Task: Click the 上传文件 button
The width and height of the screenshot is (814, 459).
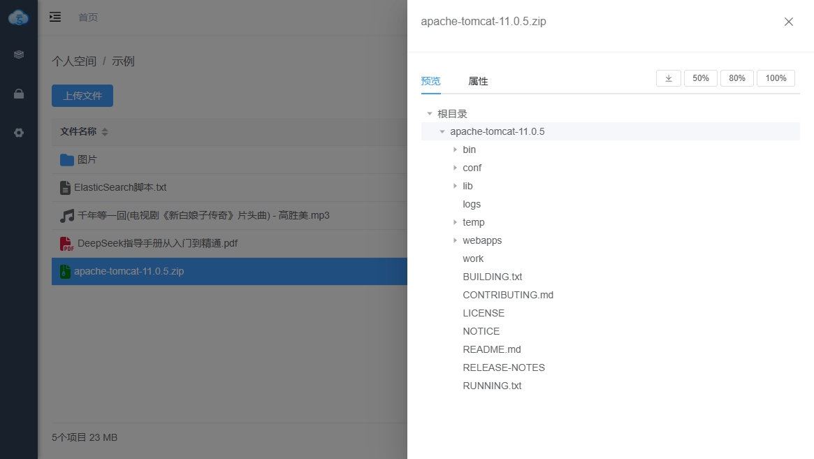Action: click(82, 96)
